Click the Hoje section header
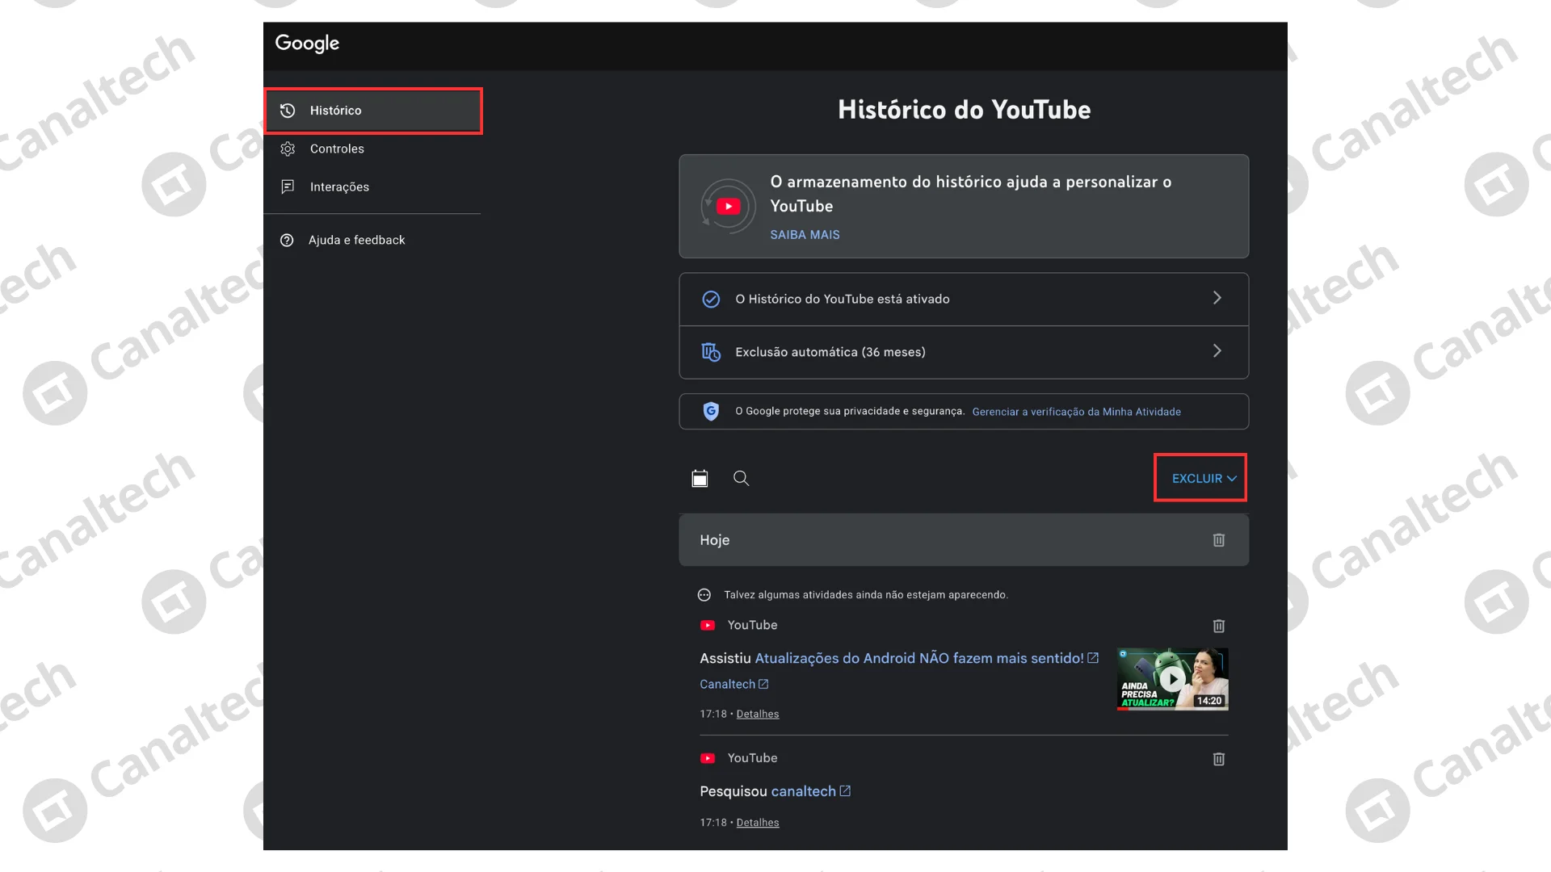 pyautogui.click(x=964, y=540)
